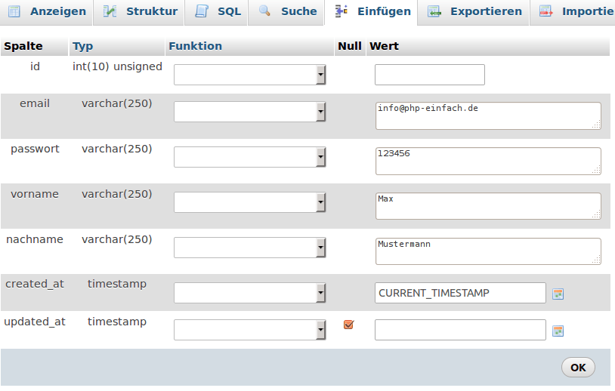Screen dimensions: 615x391
Task: Toggle Null checkbox for updated_at
Action: pyautogui.click(x=349, y=325)
